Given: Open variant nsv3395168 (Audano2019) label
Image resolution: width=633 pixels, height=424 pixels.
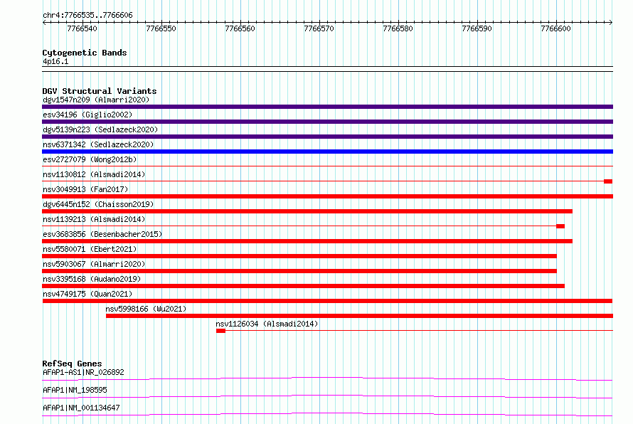Looking at the screenshot, I should click(92, 279).
